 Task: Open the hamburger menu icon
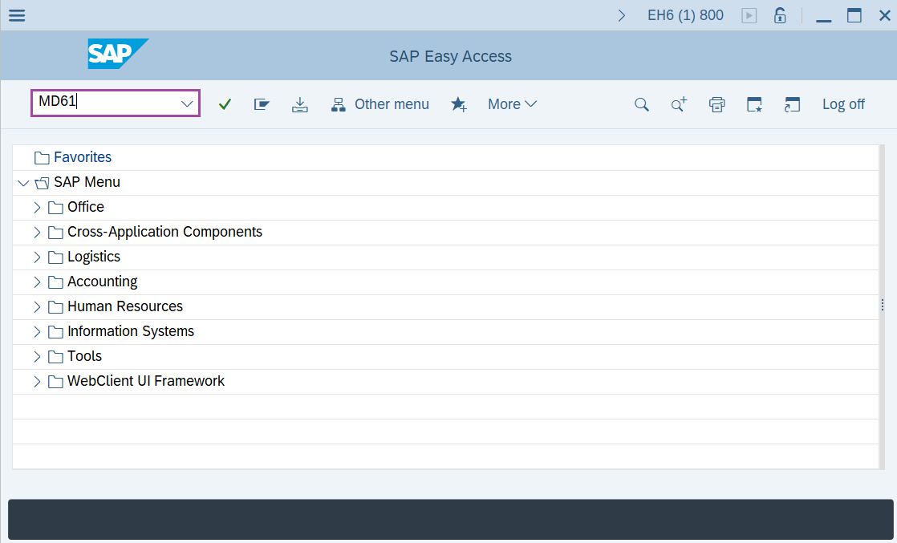[16, 15]
